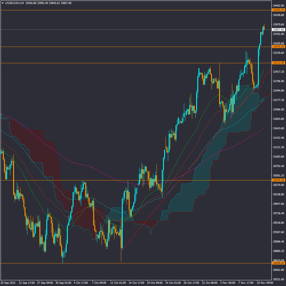The height and width of the screenshot is (286, 286).
Task: Click the latest orange candle at chart top
Action: (264, 28)
